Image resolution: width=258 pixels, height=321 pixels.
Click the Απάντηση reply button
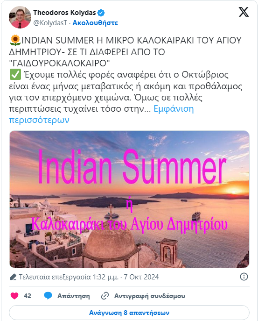[73, 296]
